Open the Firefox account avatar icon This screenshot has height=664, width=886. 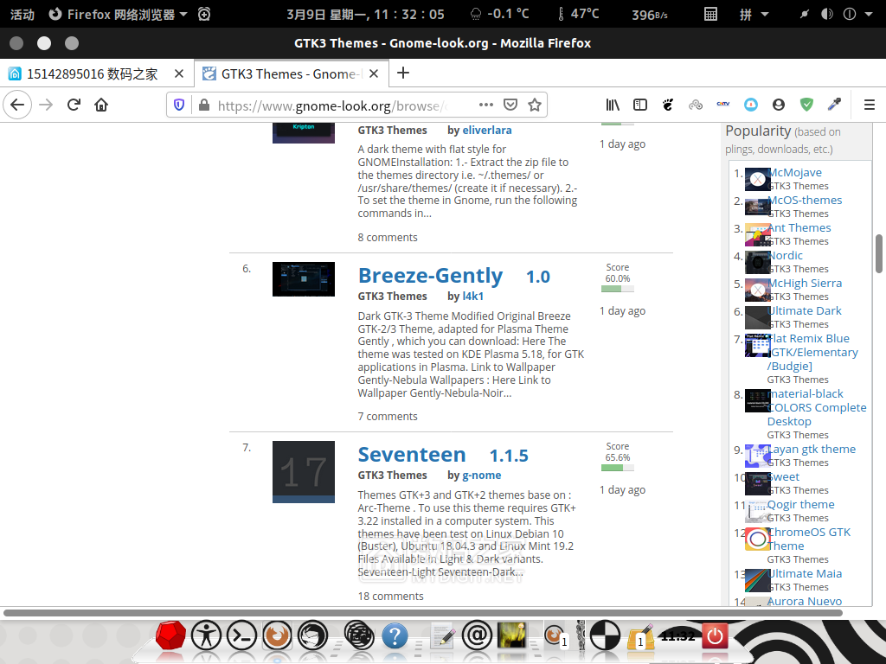(x=779, y=105)
